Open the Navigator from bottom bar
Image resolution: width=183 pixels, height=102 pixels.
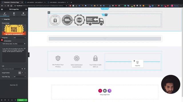point(5,100)
